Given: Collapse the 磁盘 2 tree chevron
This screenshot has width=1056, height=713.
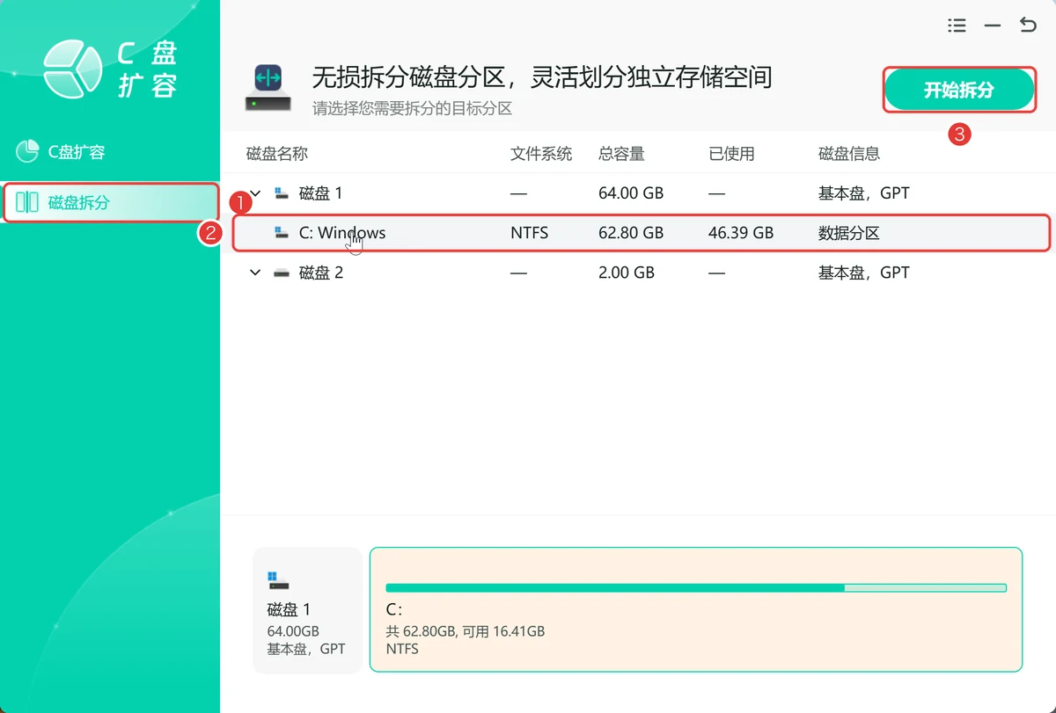Looking at the screenshot, I should point(255,273).
